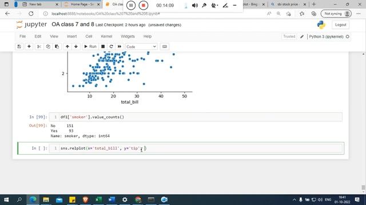Screen dimensions: 366x205
Task: Restart the kernel
Action: (x=111, y=47)
